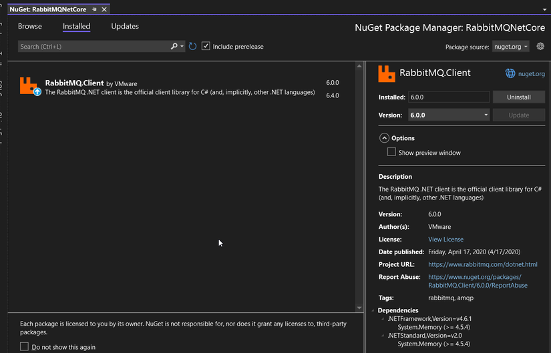The width and height of the screenshot is (551, 353).
Task: Click the package search input field
Action: (94, 47)
